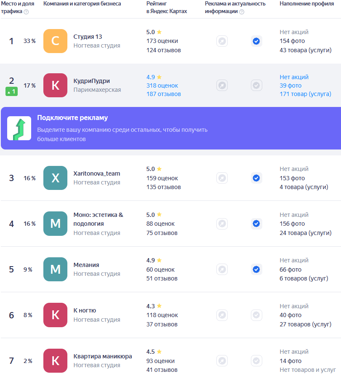The image size is (341, 379).
Task: Click the blue verified checkmark for Студия 13
Action: (256, 41)
